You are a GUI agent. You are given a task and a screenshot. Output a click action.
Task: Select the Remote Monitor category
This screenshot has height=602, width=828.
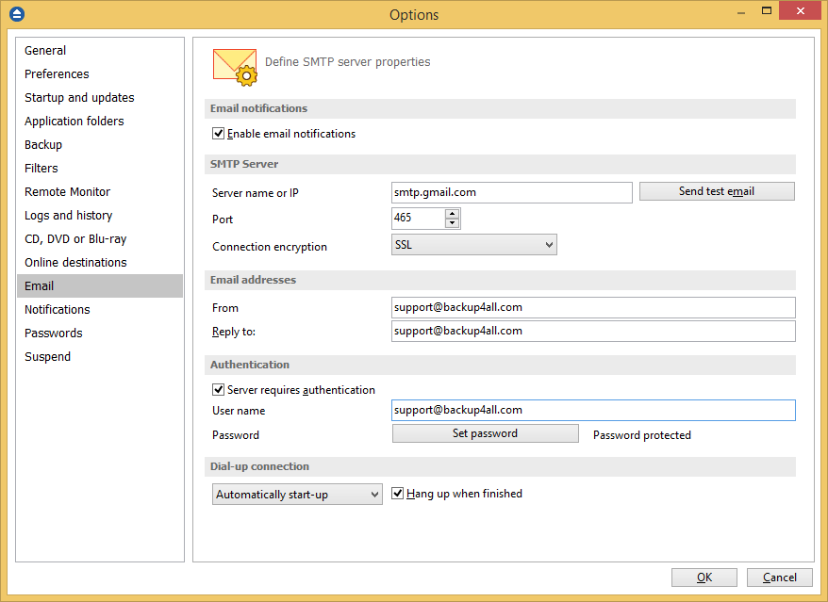(67, 191)
